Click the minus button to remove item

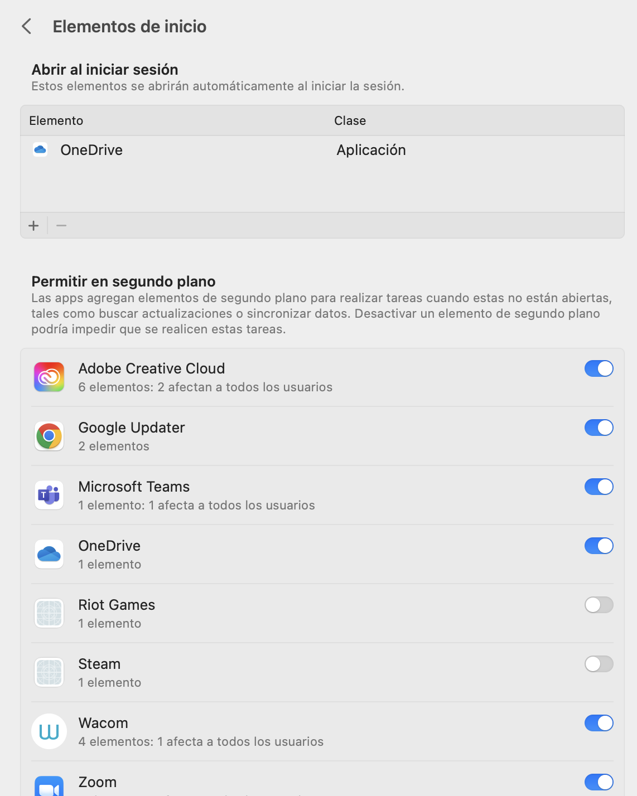coord(61,226)
